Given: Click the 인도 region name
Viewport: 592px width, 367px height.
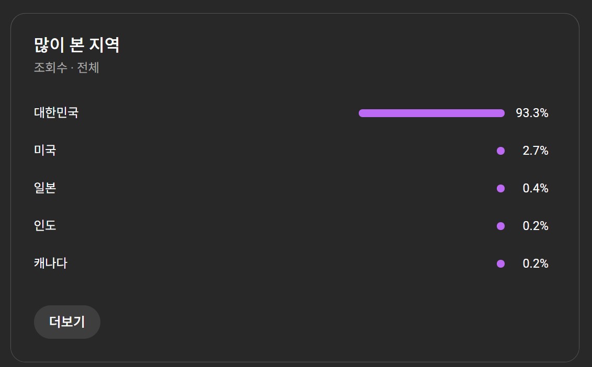Looking at the screenshot, I should click(x=45, y=226).
